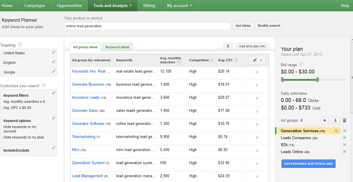353x182 pixels.
Task: Open the Telemarketing ad group link
Action: point(84,136)
